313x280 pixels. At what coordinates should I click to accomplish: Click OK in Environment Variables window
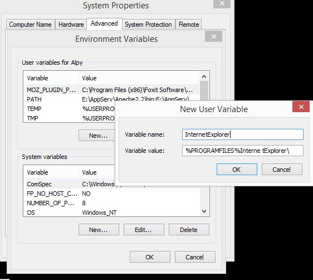(x=150, y=257)
